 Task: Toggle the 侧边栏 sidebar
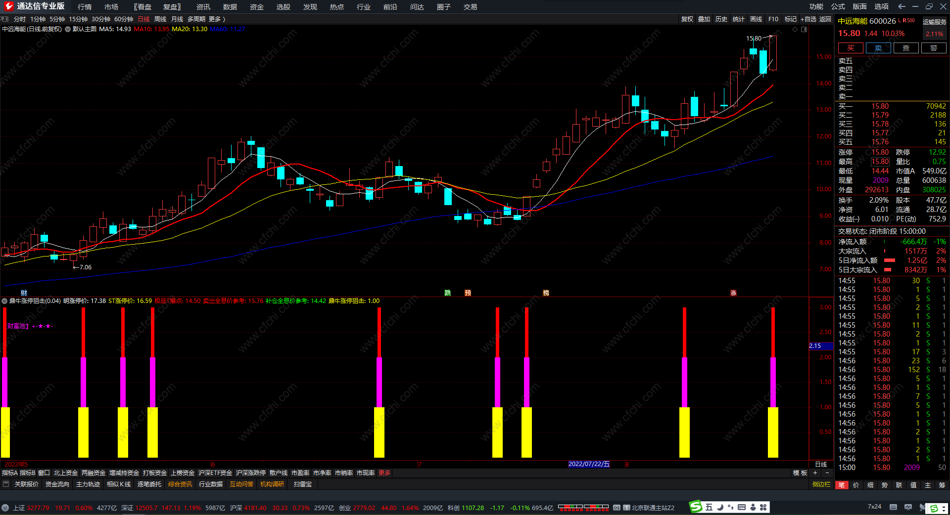pyautogui.click(x=821, y=484)
